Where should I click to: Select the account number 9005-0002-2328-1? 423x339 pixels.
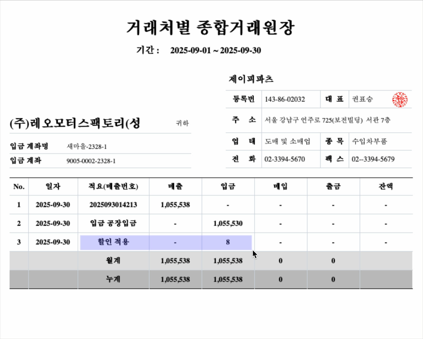[x=91, y=161]
